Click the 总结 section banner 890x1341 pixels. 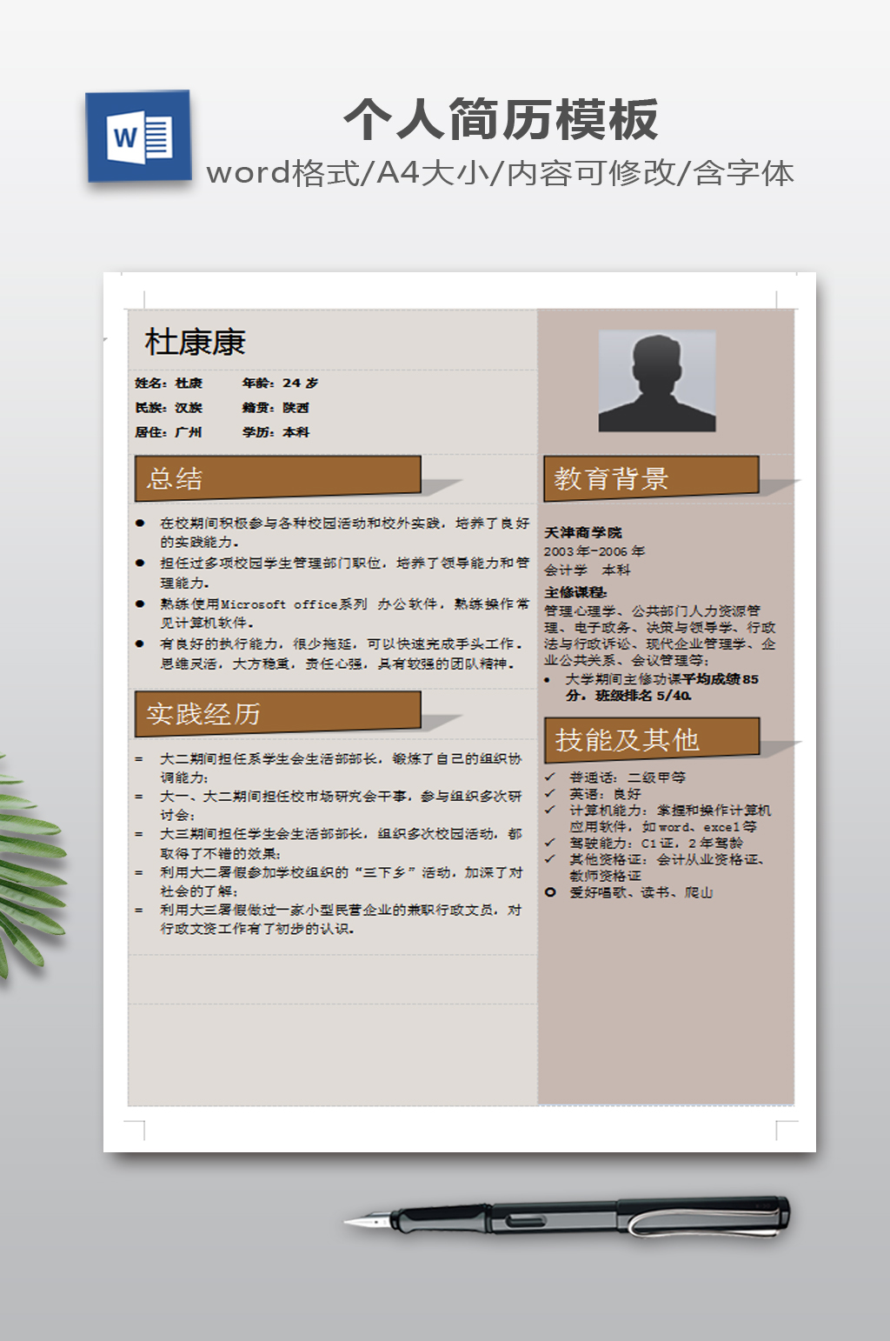[278, 478]
